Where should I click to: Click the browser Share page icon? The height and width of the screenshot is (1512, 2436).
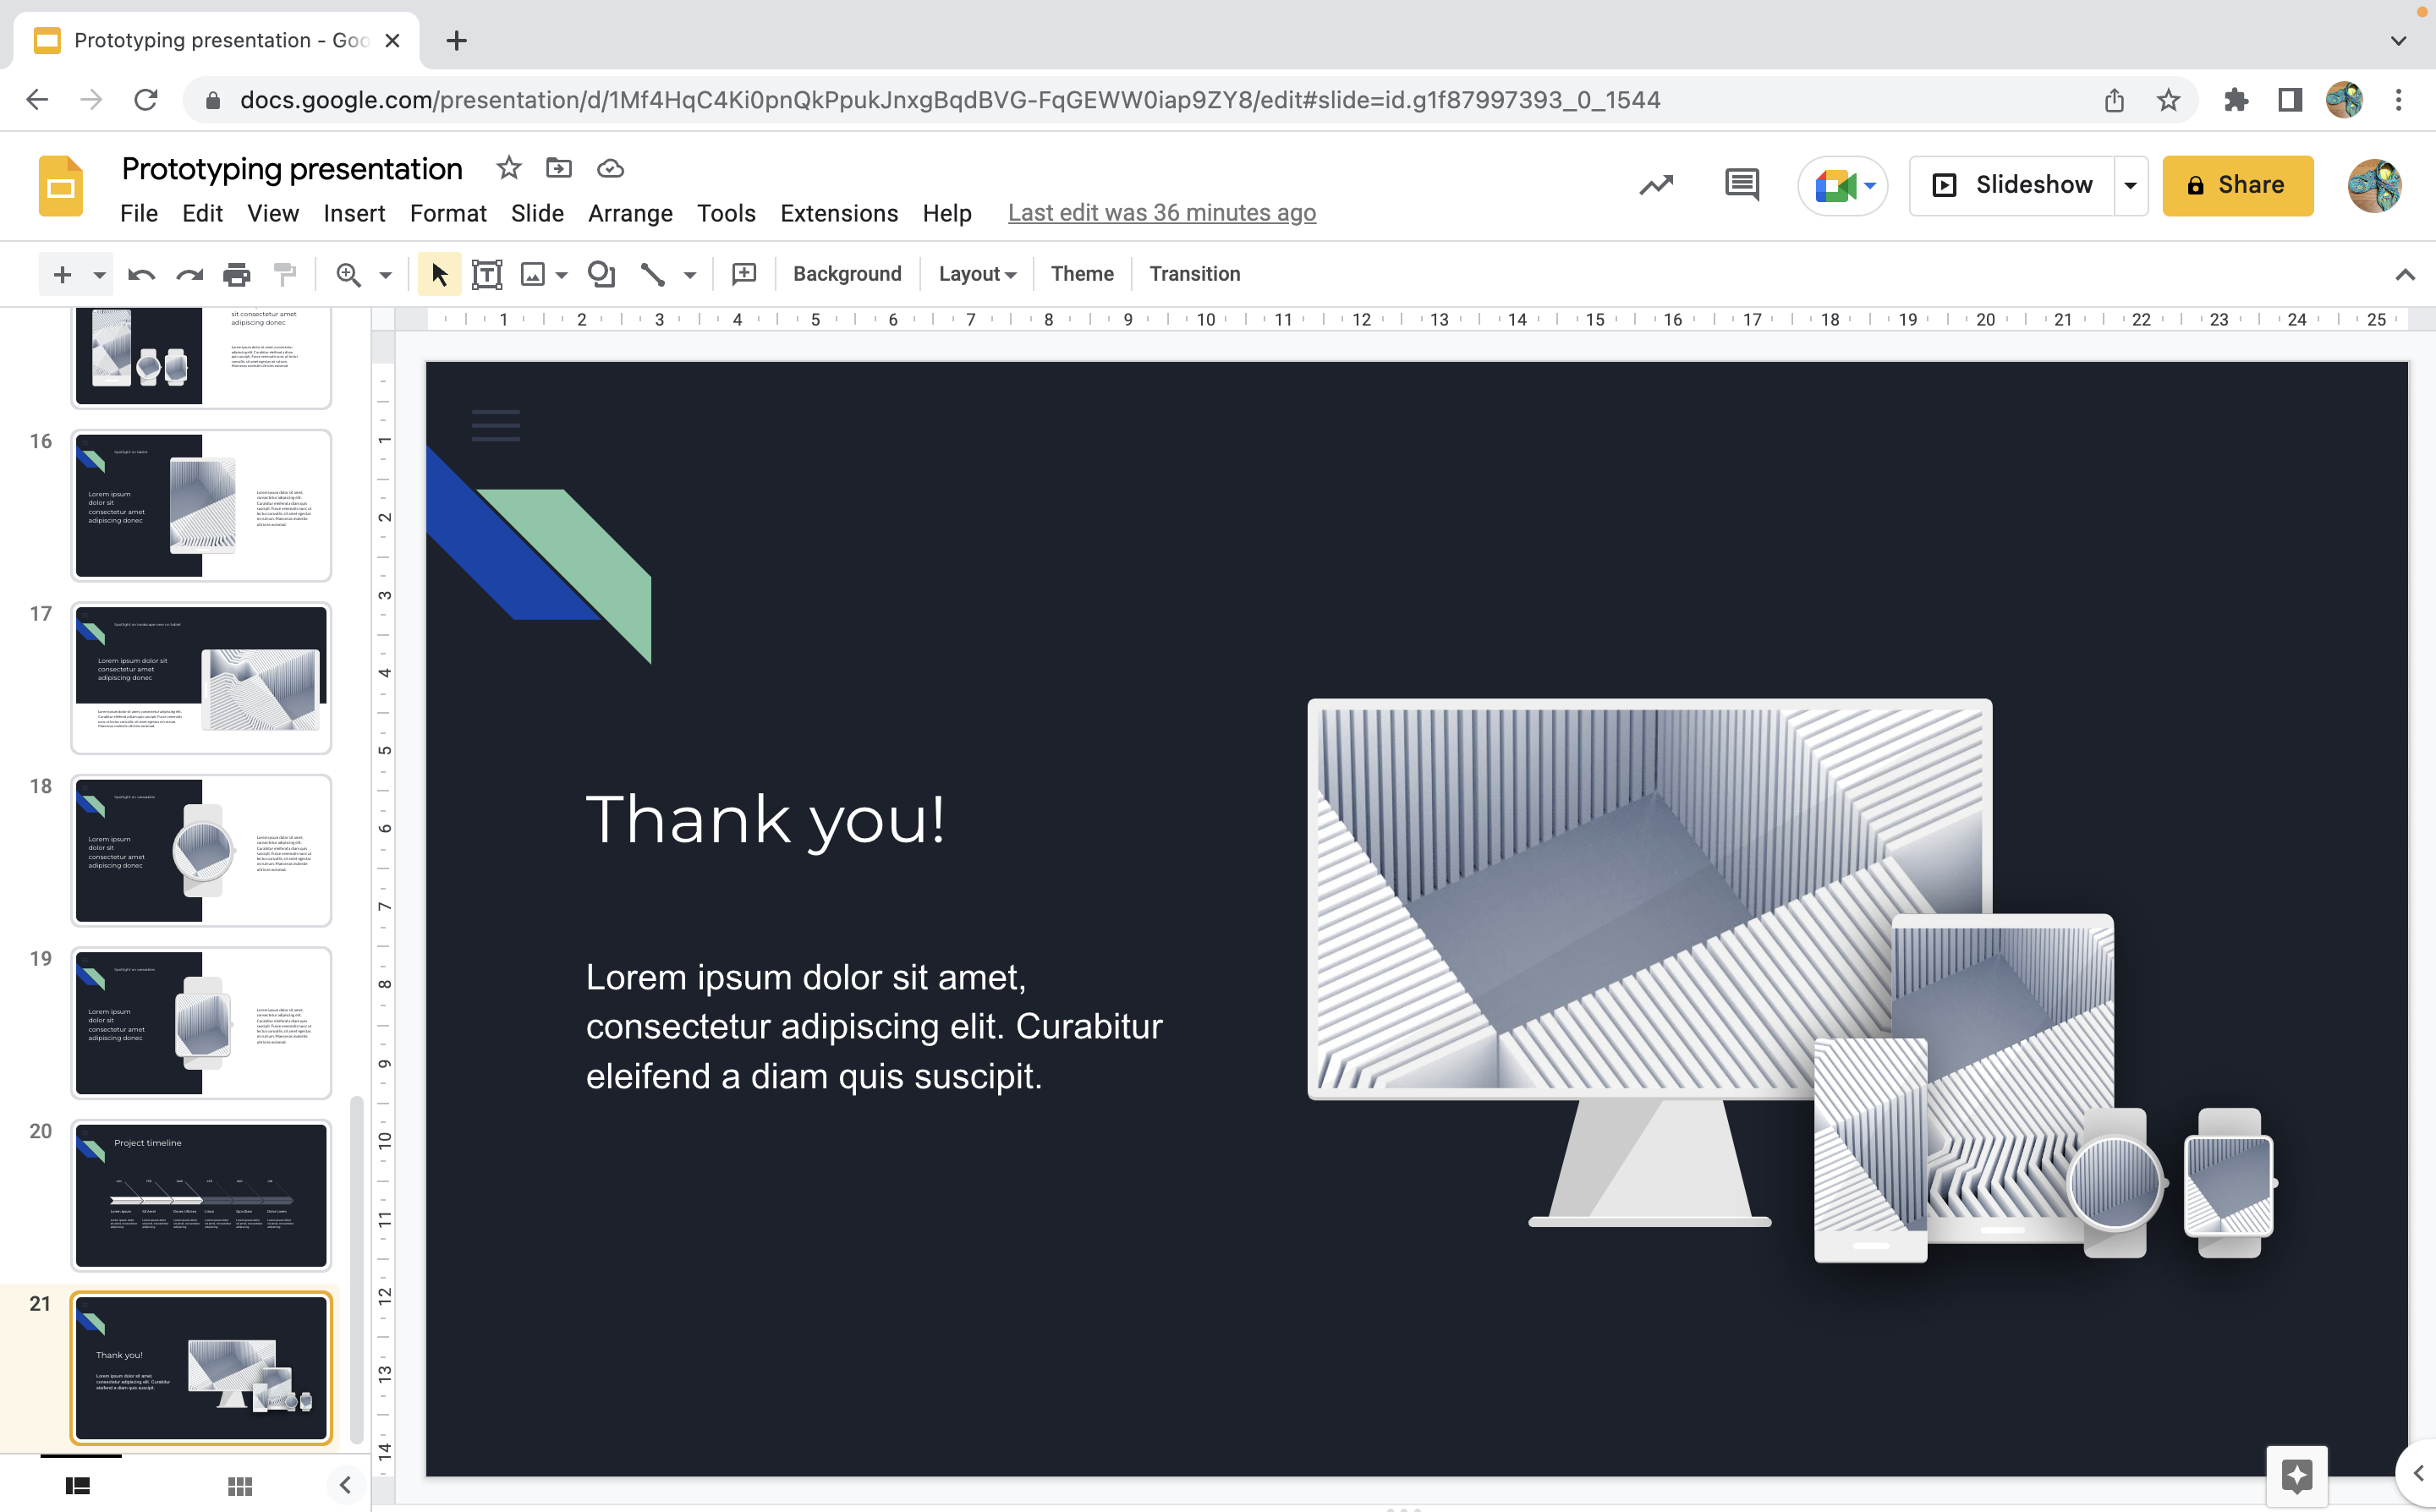pos(2114,100)
